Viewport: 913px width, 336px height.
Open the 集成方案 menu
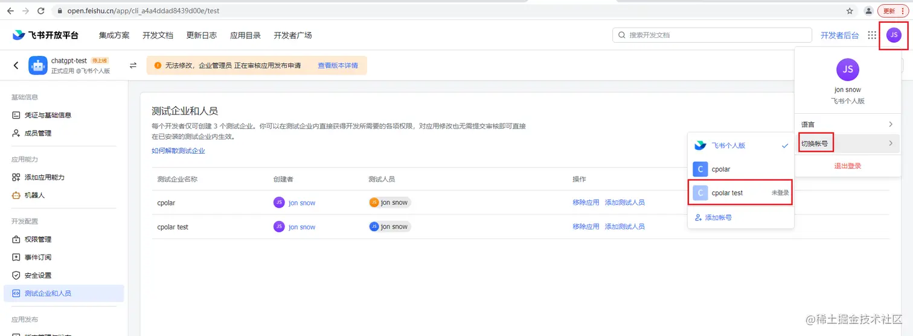coord(114,35)
